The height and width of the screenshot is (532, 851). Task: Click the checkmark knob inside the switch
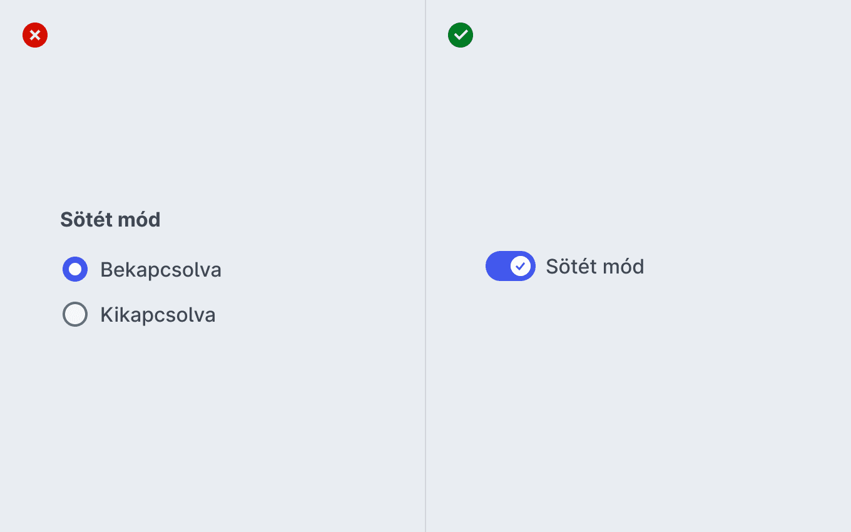click(x=521, y=266)
